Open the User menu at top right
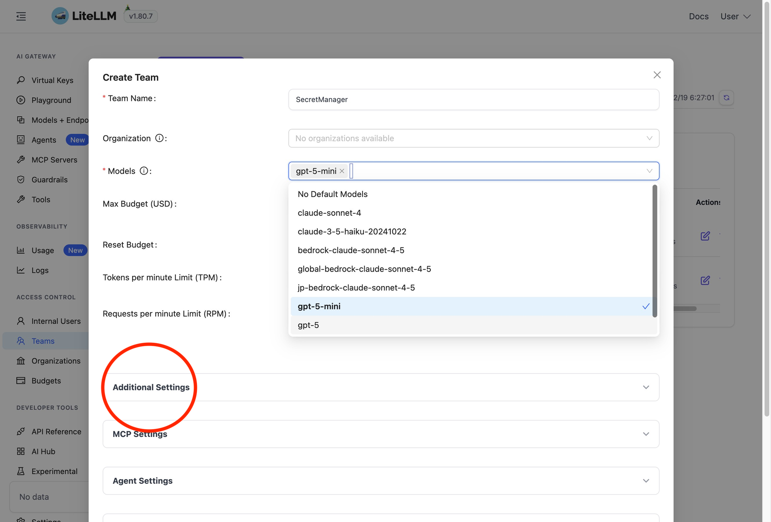The width and height of the screenshot is (771, 522). pyautogui.click(x=735, y=16)
